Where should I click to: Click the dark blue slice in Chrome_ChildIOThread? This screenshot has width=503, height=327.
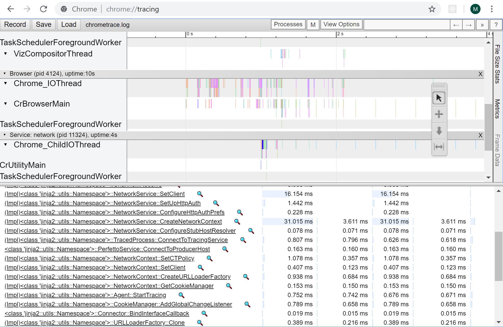pyautogui.click(x=262, y=145)
